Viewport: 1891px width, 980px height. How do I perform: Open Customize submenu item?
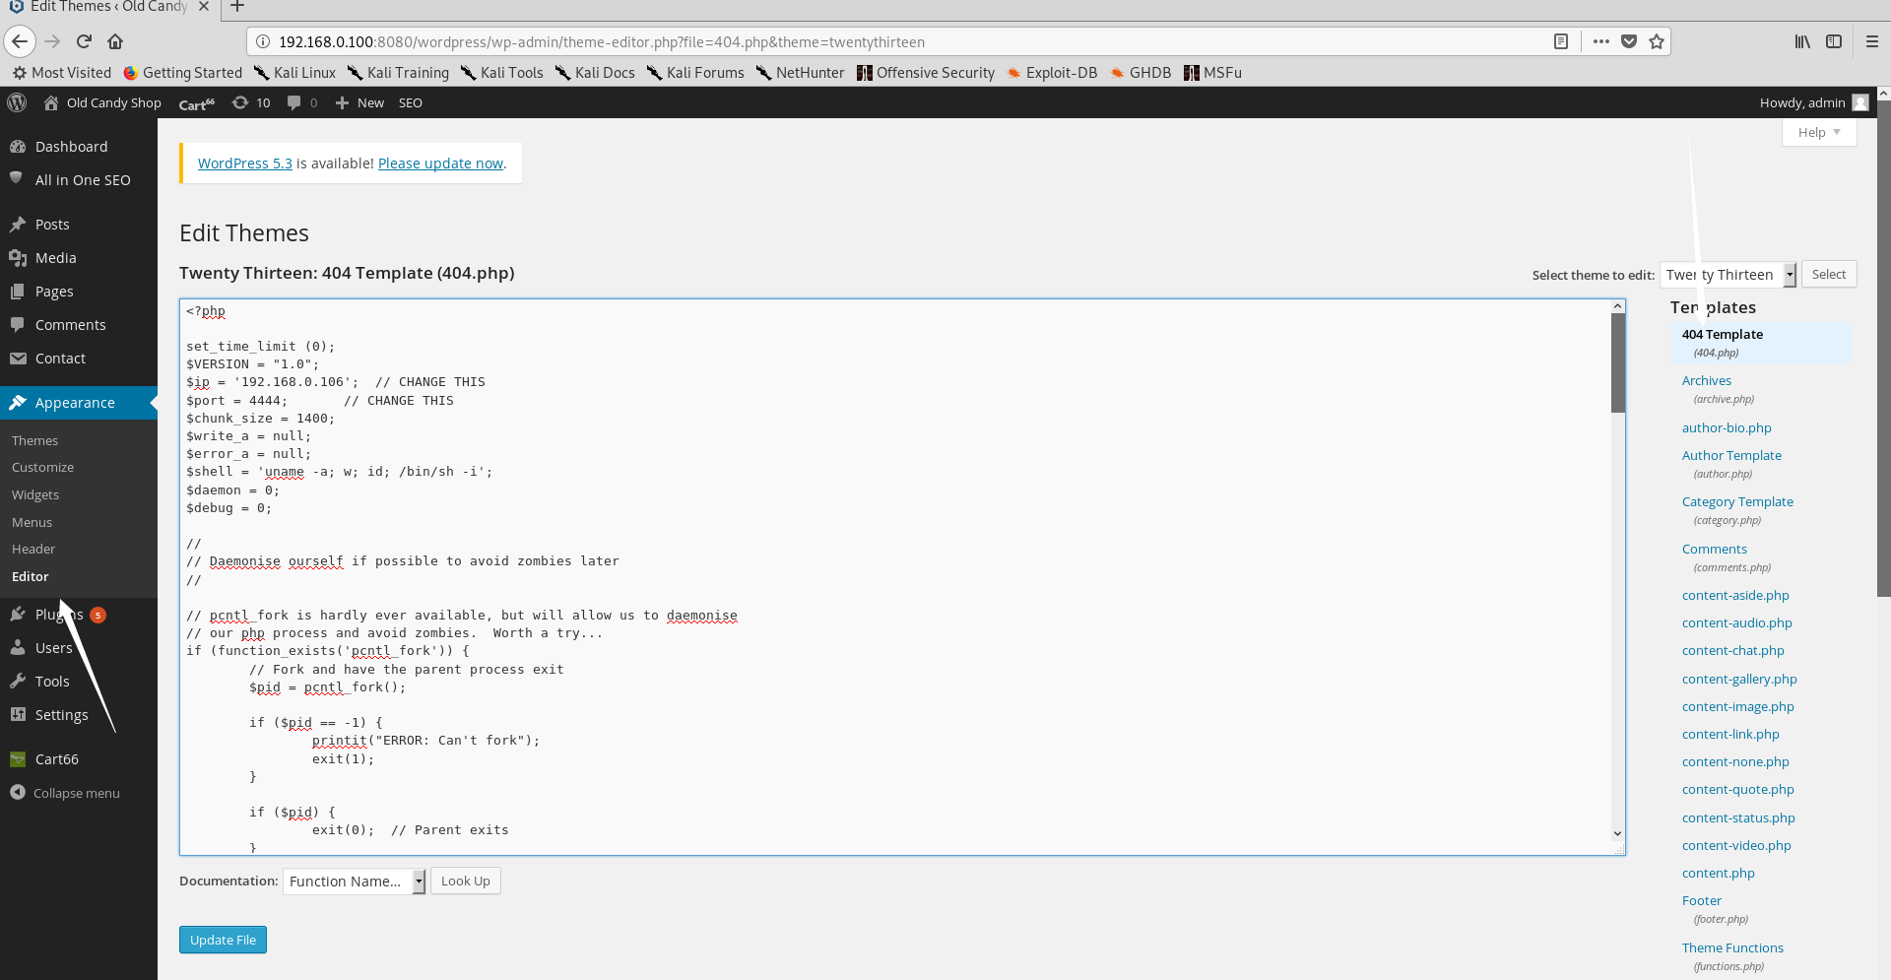43,467
